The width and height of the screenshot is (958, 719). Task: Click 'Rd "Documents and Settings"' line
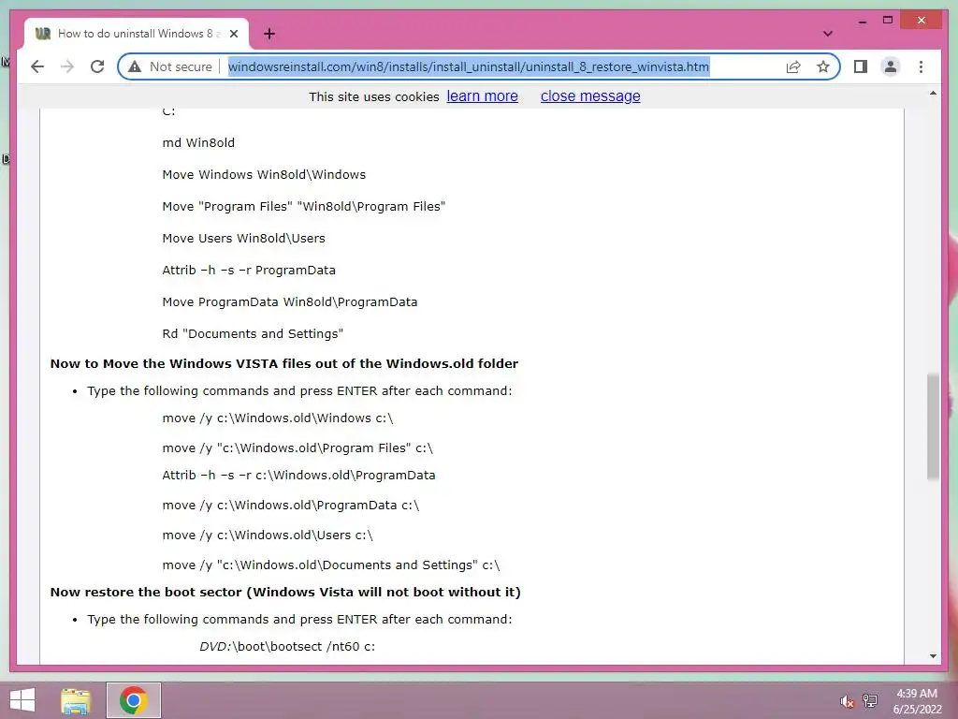click(253, 333)
